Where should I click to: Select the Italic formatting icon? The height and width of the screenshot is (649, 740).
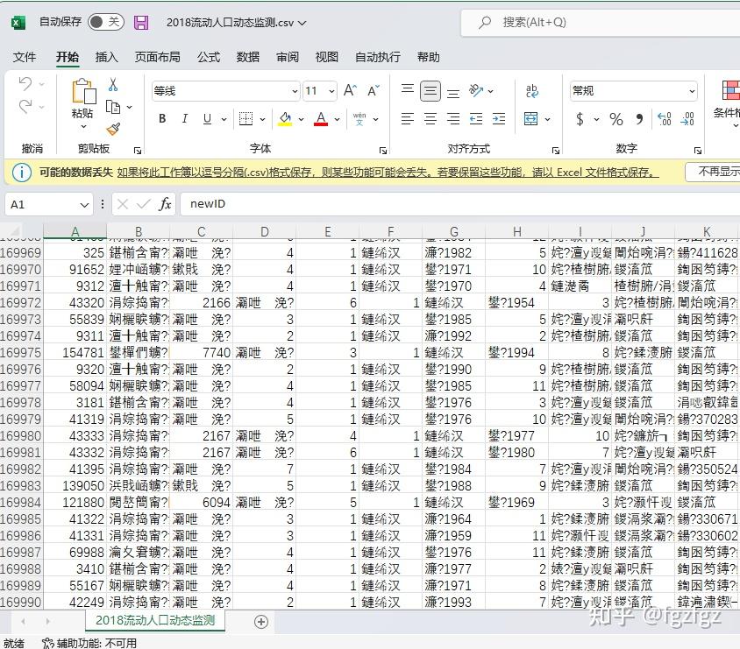[185, 117]
